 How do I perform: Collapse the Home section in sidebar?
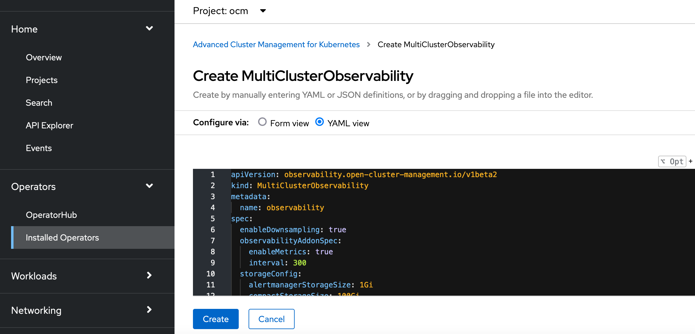(x=149, y=28)
